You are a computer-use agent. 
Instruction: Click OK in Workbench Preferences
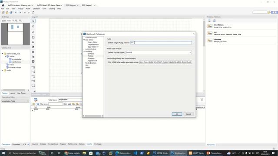click(177, 114)
